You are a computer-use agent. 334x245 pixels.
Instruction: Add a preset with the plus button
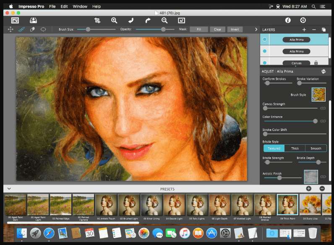(x=309, y=188)
